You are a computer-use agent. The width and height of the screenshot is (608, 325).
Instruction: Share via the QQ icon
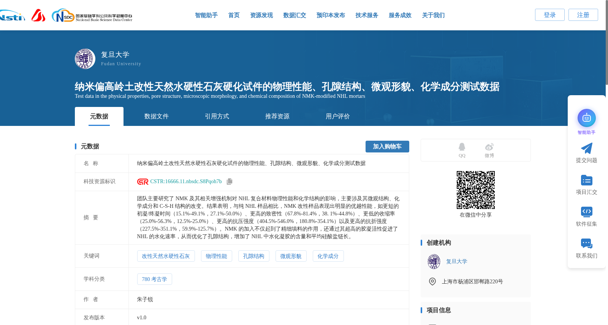point(462,147)
